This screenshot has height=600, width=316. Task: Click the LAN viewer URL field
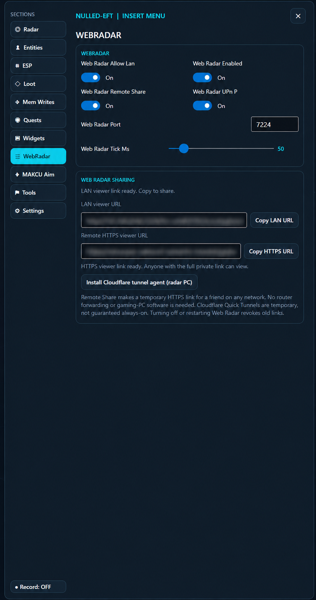[x=164, y=220]
